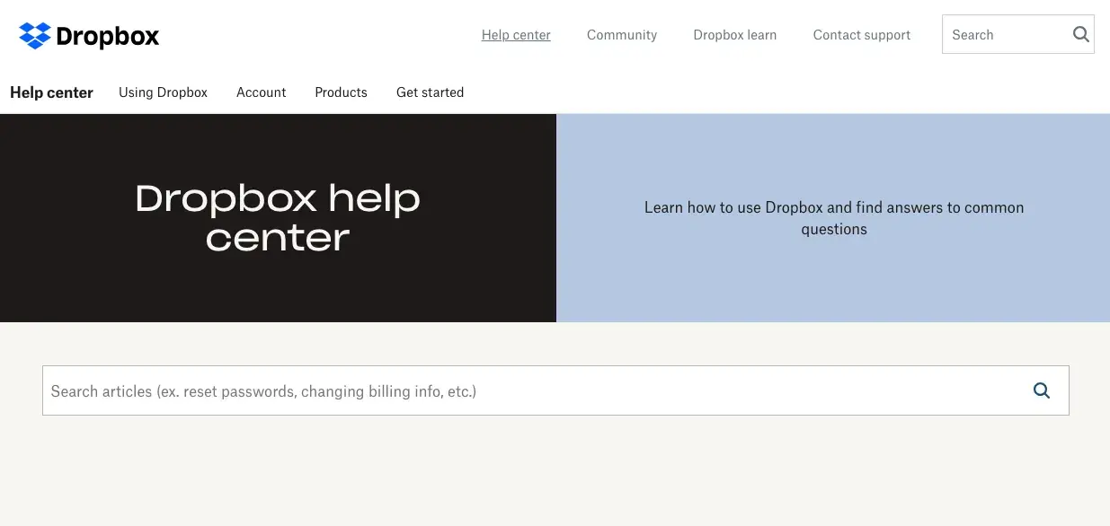
Task: Switch to the Account tab
Action: 261,92
